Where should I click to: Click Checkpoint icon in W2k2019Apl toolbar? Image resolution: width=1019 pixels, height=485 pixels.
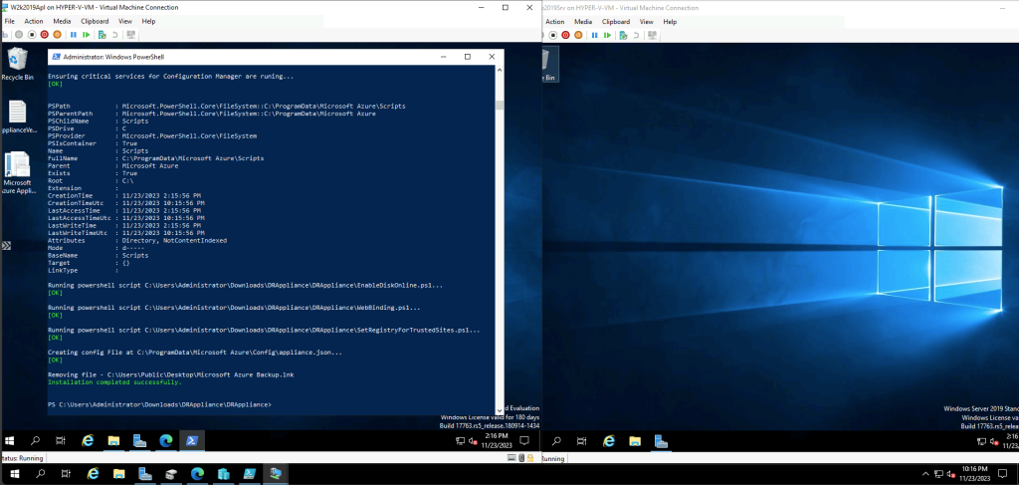[x=102, y=35]
